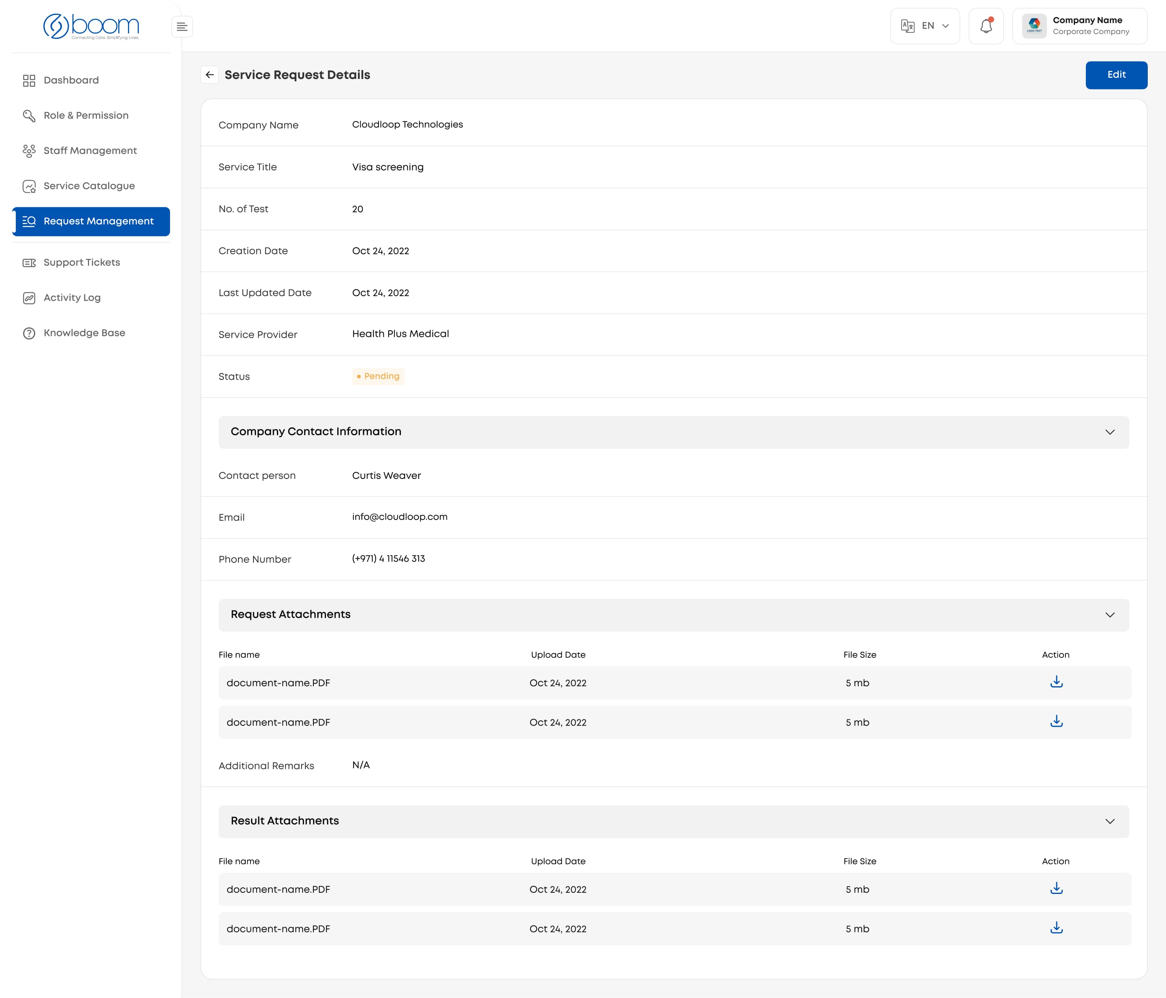This screenshot has height=998, width=1166.
Task: Click Service Request Details heading
Action: [297, 75]
